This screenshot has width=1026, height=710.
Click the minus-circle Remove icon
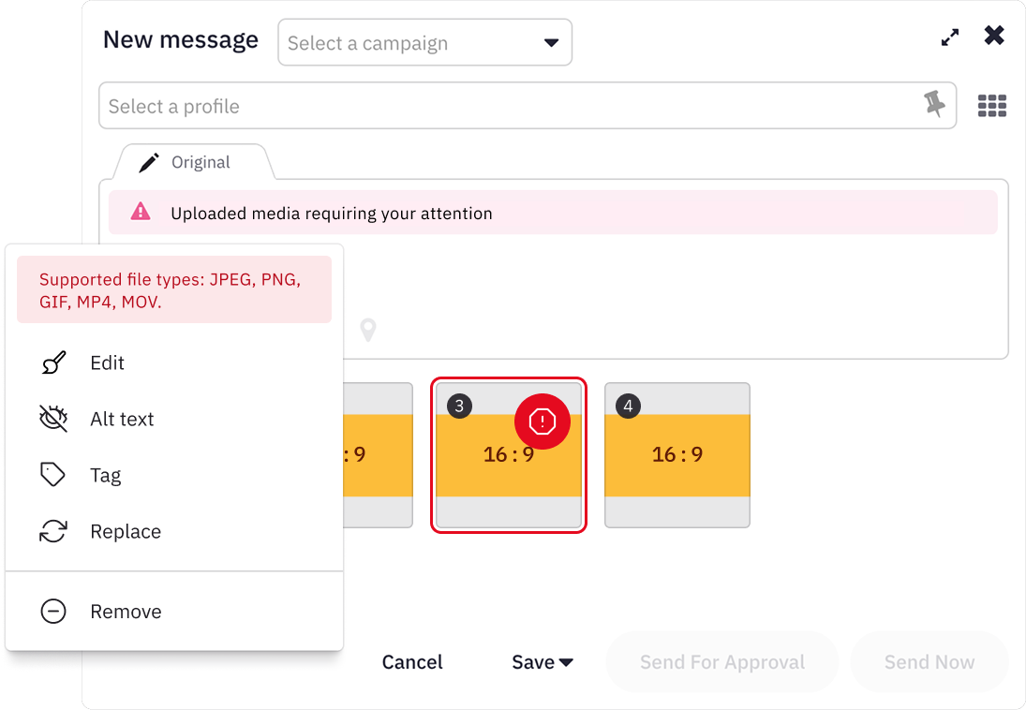(54, 611)
